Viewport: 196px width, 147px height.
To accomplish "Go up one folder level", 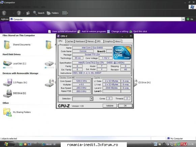I will [28, 13].
